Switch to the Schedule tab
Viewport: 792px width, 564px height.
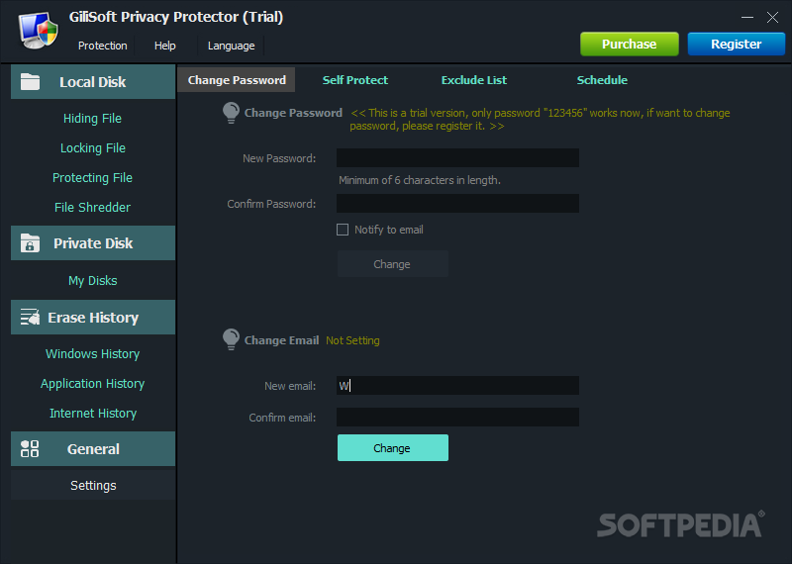coord(602,80)
